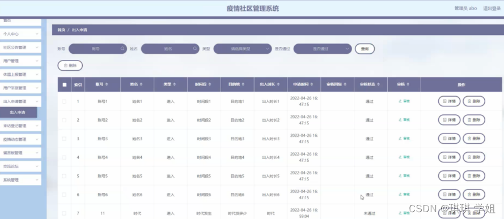Expand 用户管理 sidebar menu
504x219 pixels.
tap(20, 61)
